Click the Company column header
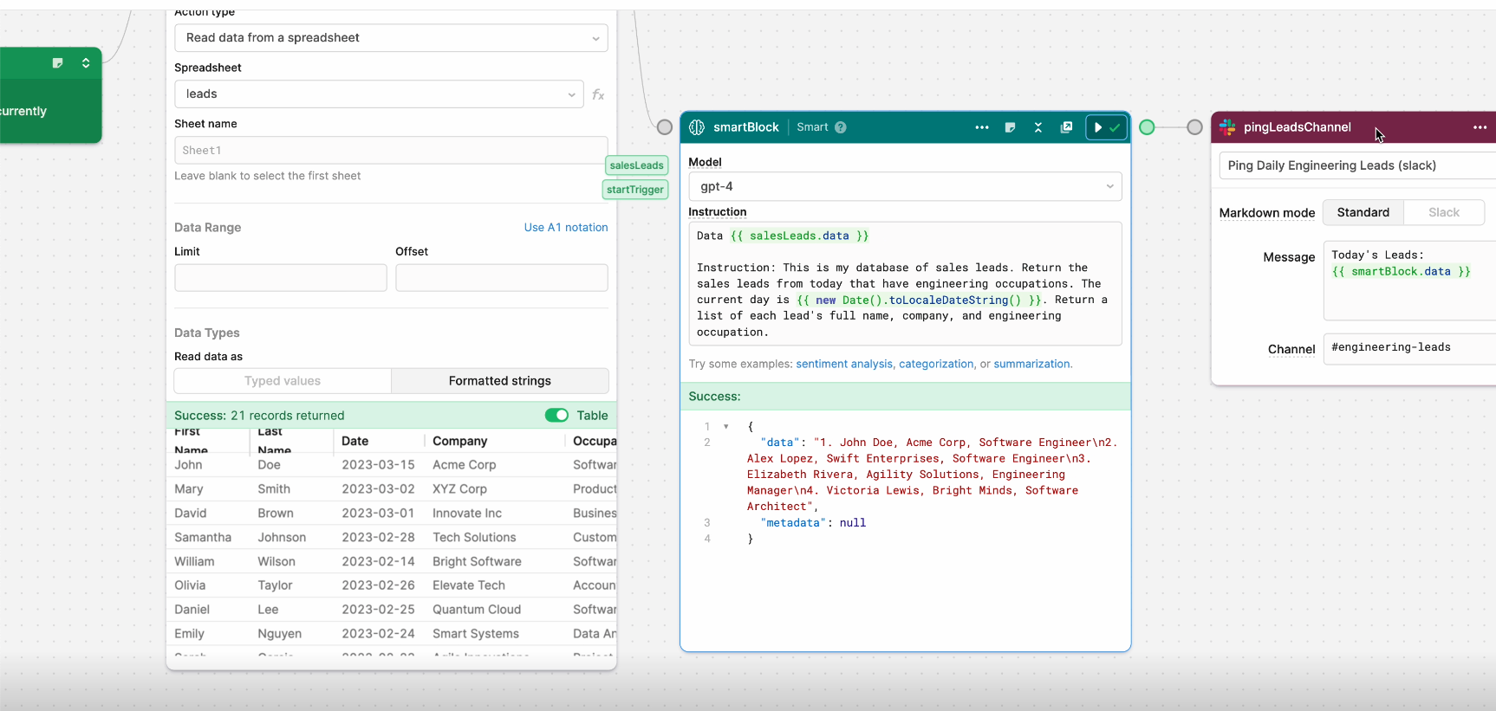Image resolution: width=1496 pixels, height=711 pixels. 459,441
